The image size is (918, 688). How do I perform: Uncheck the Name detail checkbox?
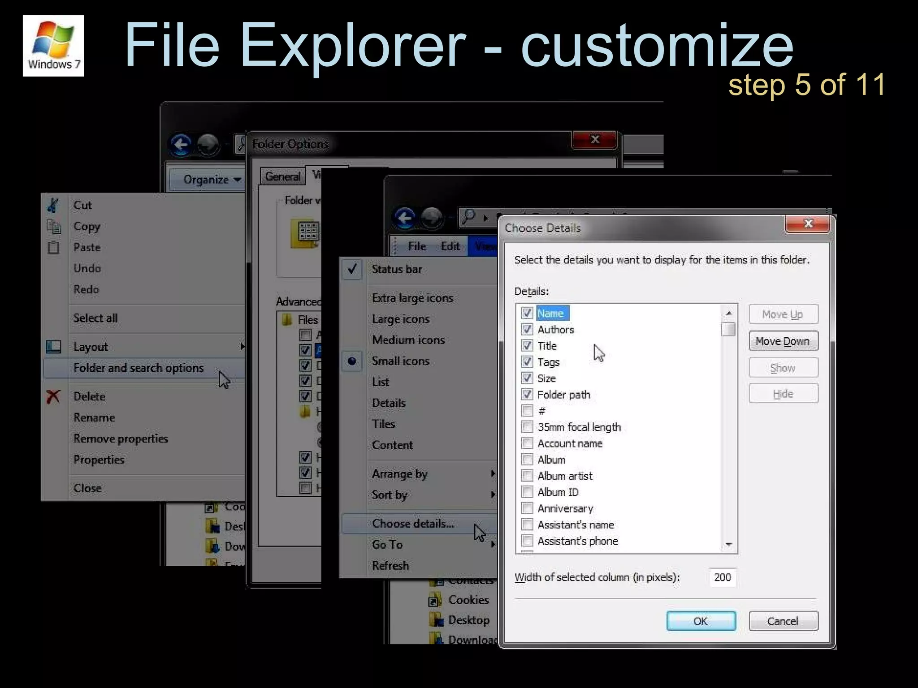(527, 313)
